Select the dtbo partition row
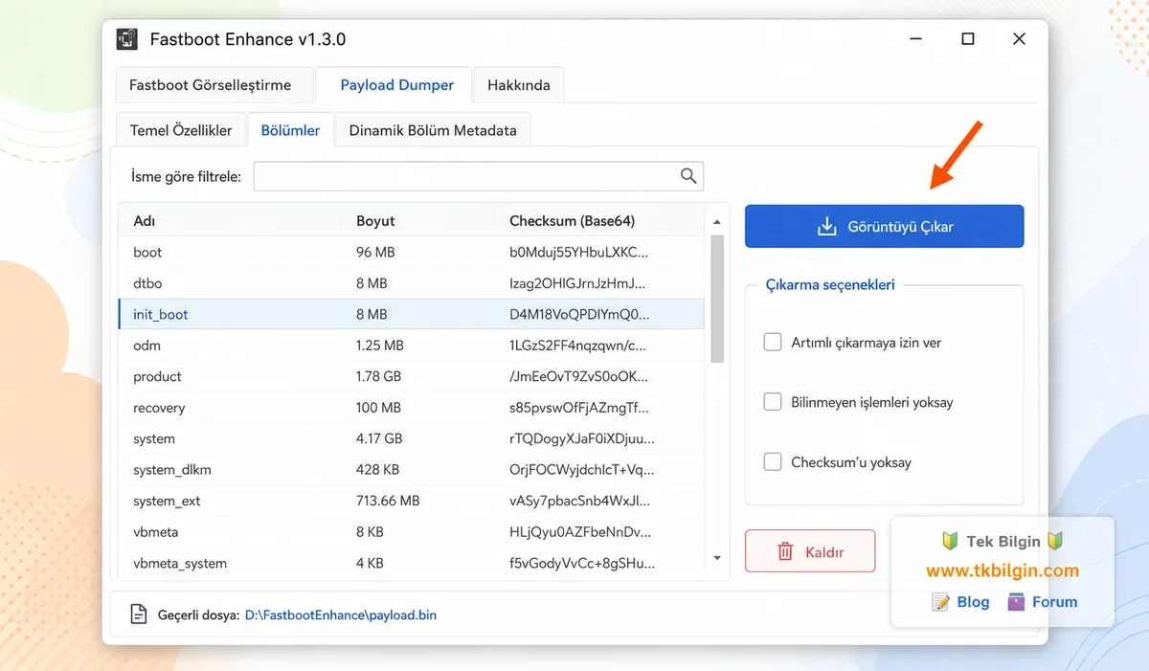Screen dimensions: 1149x671 point(412,283)
